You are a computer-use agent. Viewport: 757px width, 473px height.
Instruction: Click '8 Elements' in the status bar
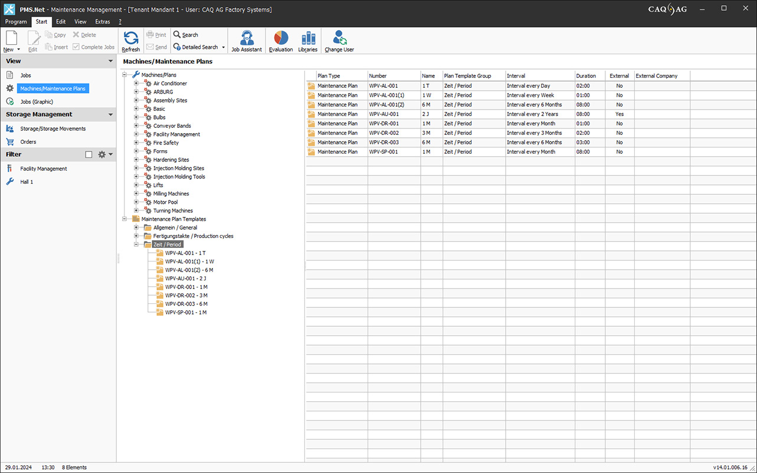tap(74, 468)
